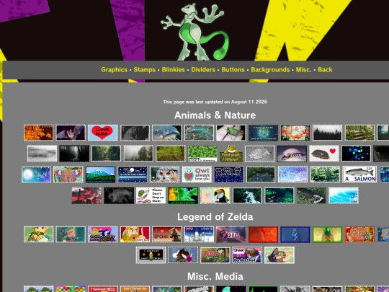Open the Buttons link in the nav bar
389x292 pixels.
(233, 69)
